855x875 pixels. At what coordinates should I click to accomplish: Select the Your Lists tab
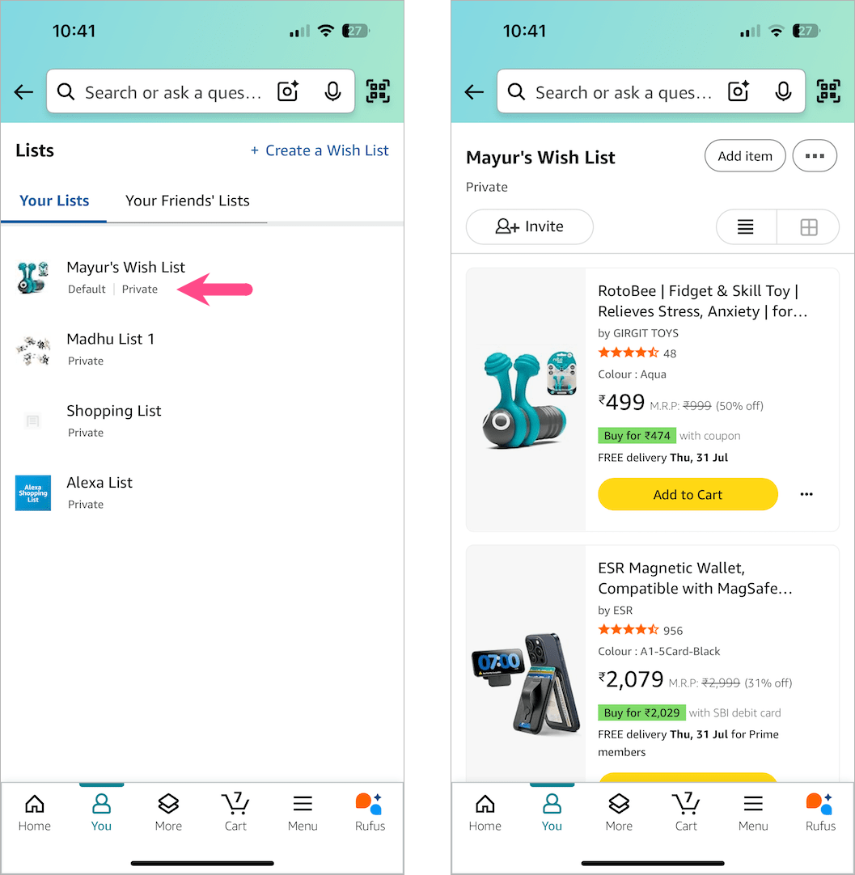pyautogui.click(x=54, y=201)
